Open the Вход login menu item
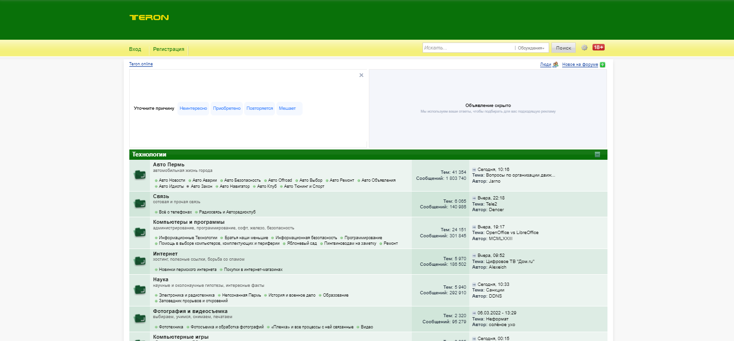Screen dimensions: 734x341 click(x=135, y=49)
